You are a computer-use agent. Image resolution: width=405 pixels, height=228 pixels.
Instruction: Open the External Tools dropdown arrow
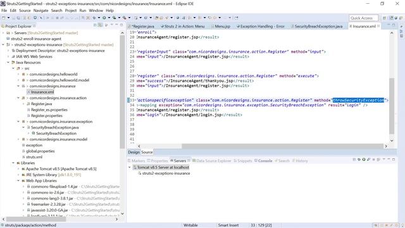(129, 18)
